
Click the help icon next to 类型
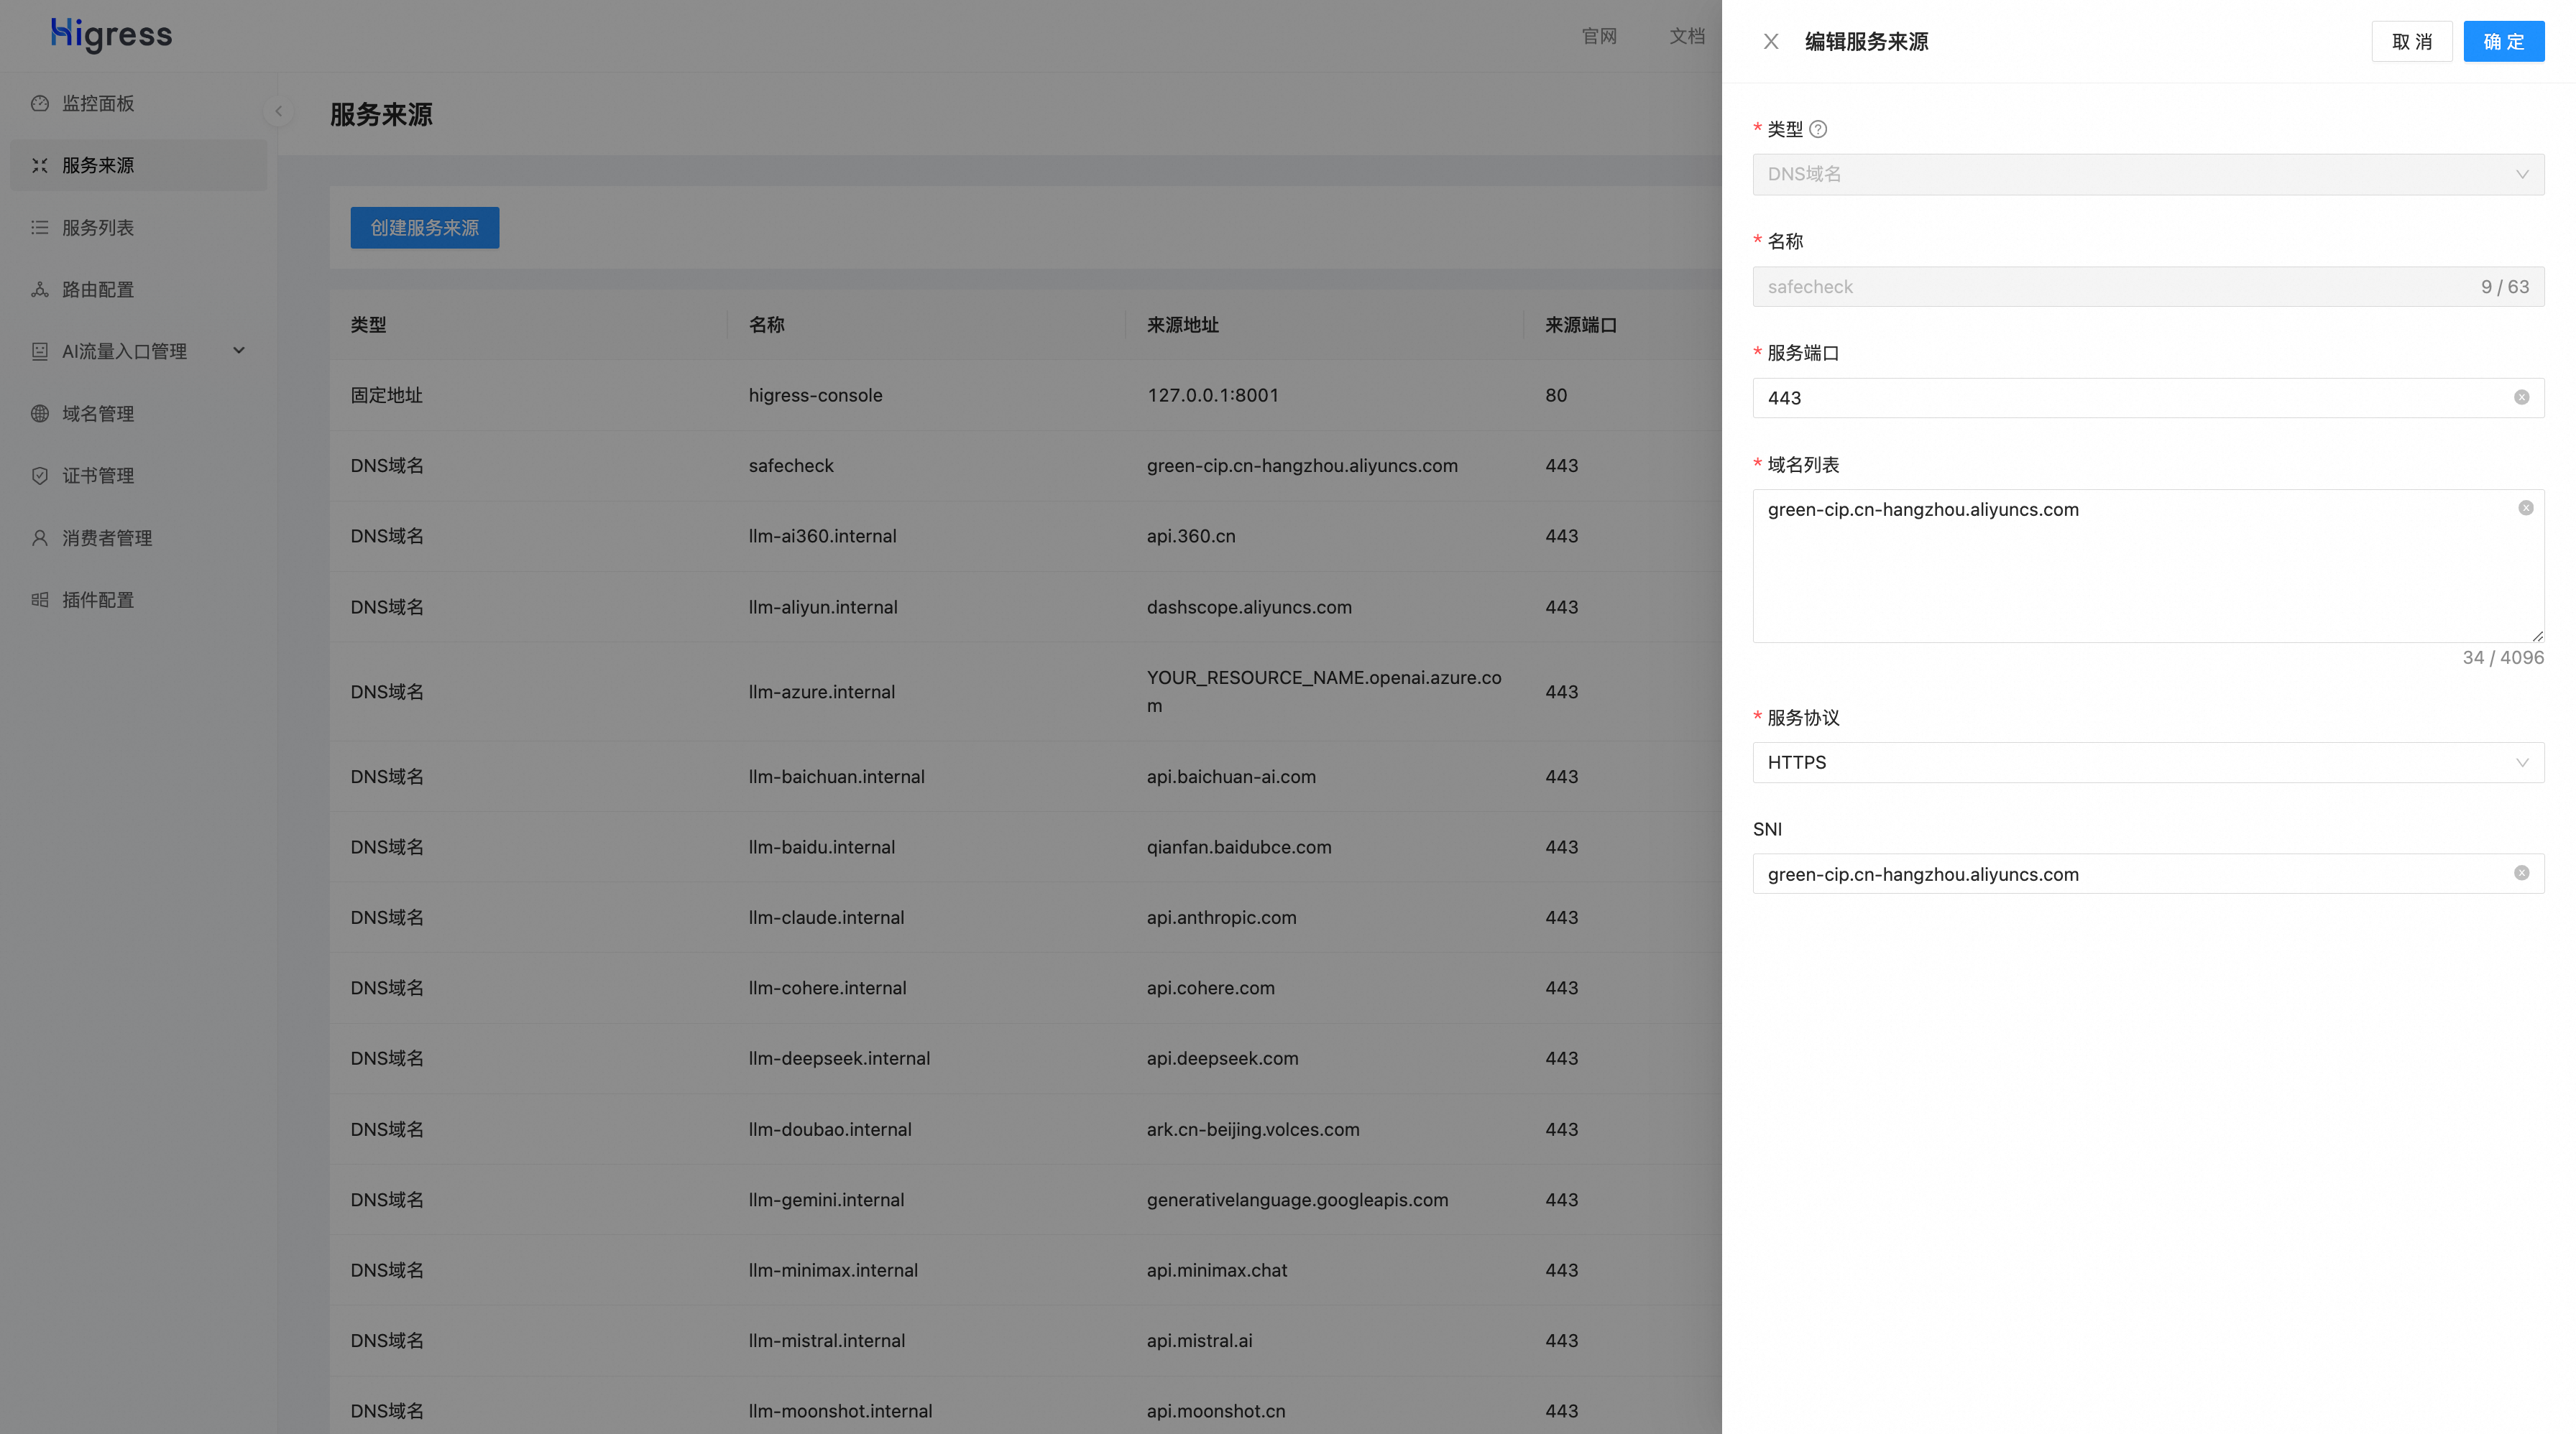1818,129
